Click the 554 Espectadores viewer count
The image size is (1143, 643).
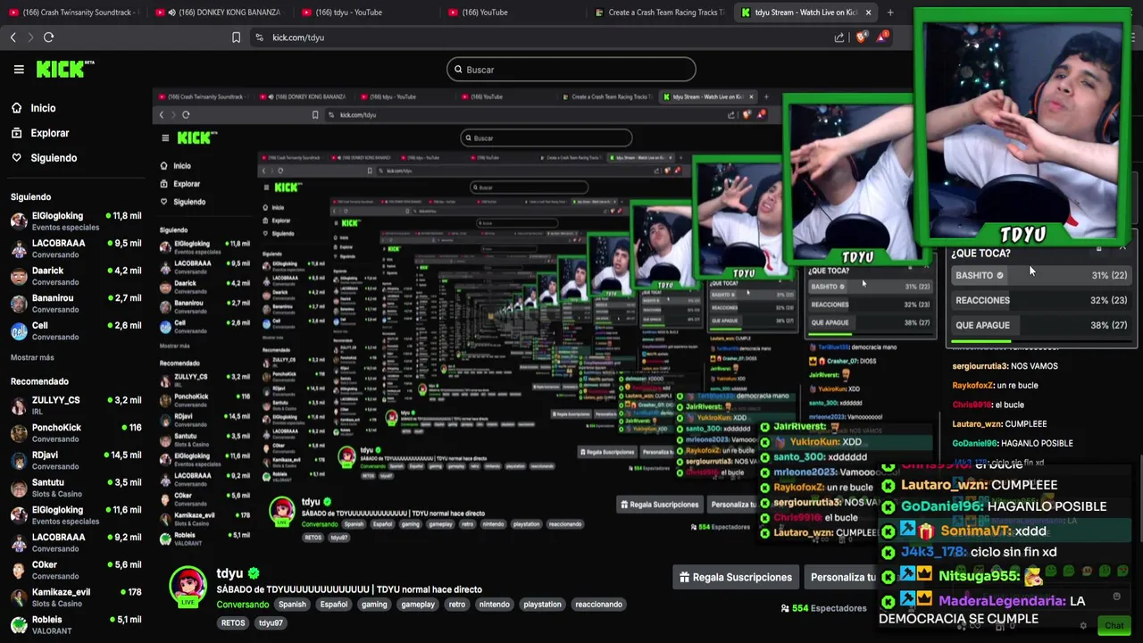pyautogui.click(x=823, y=608)
